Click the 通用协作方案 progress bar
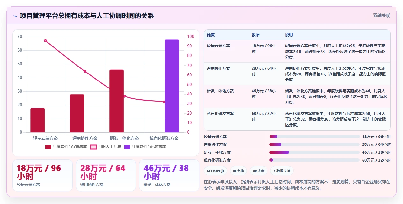 [x=315, y=144]
